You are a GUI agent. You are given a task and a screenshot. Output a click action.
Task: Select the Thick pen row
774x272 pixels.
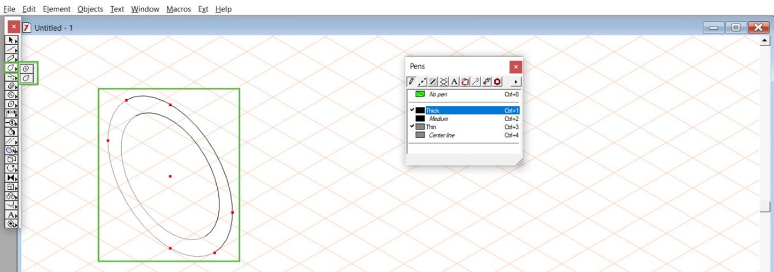464,110
